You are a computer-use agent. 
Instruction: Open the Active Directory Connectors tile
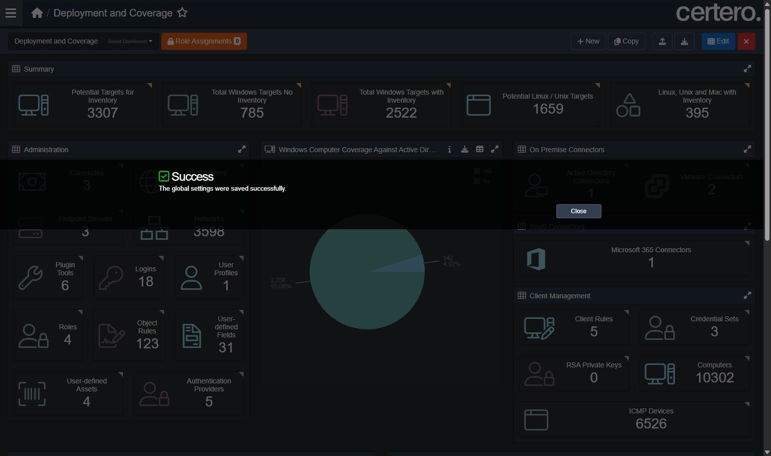[574, 185]
